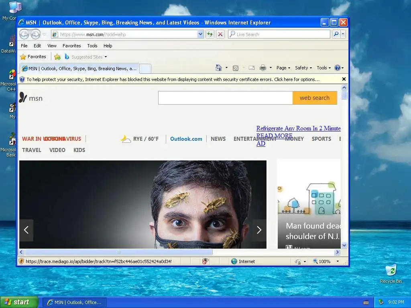
Task: Click the Windows start button
Action: click(x=19, y=302)
